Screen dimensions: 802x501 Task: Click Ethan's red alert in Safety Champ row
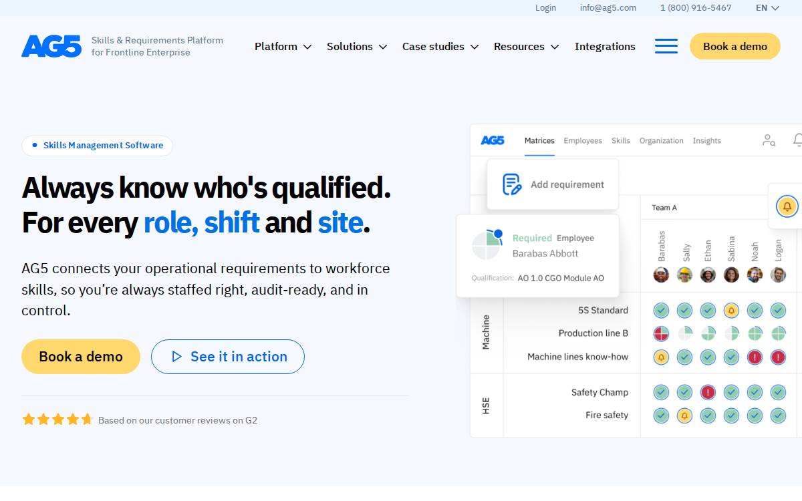[x=708, y=392]
